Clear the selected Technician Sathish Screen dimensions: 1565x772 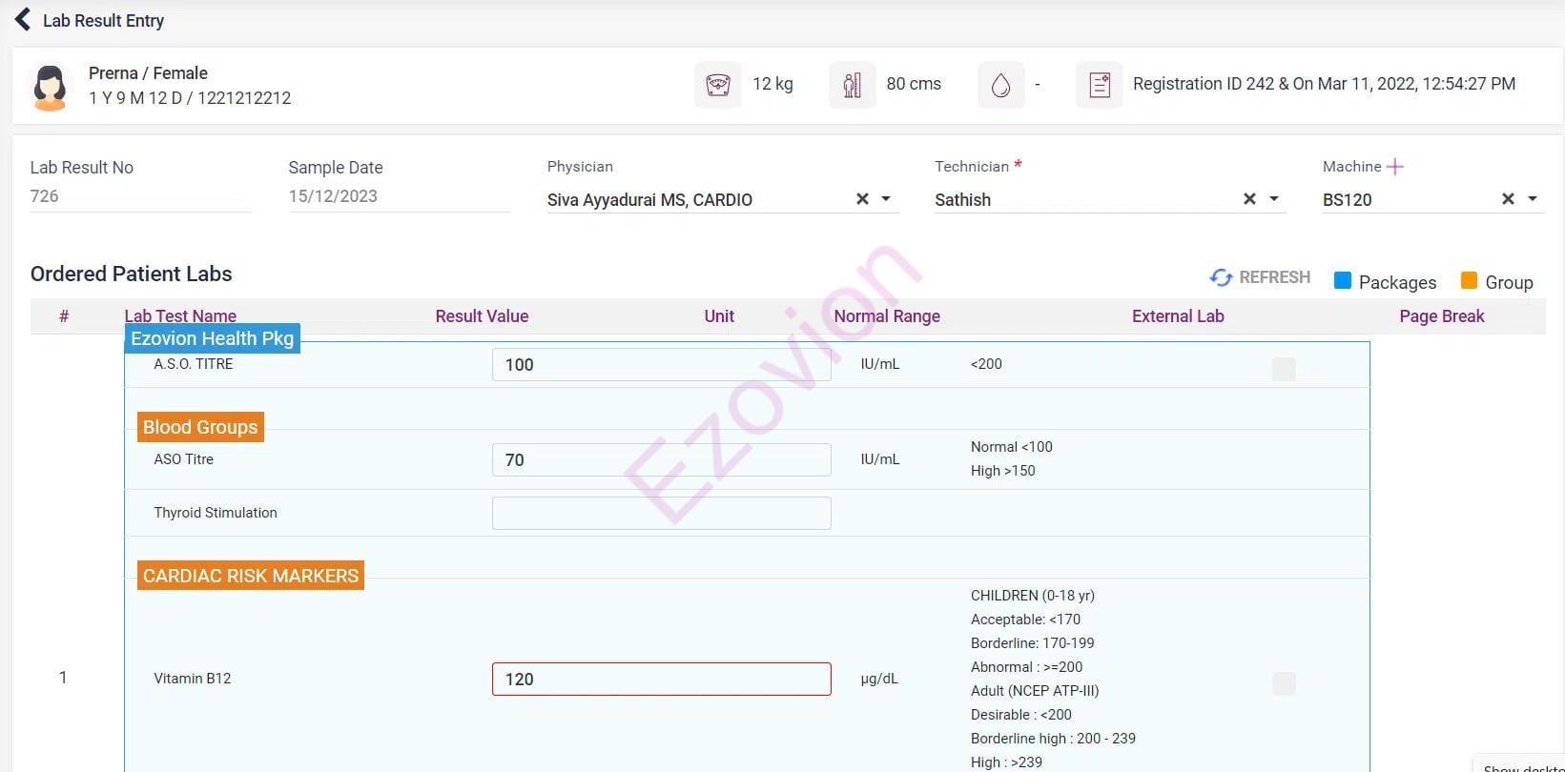pos(1249,199)
